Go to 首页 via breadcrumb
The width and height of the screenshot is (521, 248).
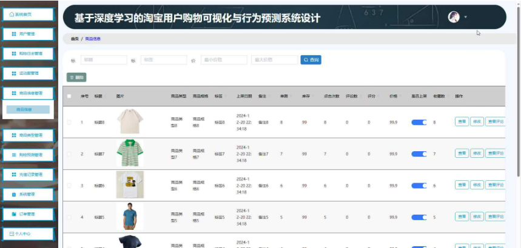click(x=75, y=39)
